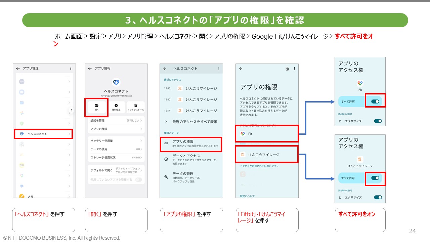Toggle 使用していないアプリを管理する switch
Screen dimensions: 430x242
(x=138, y=180)
